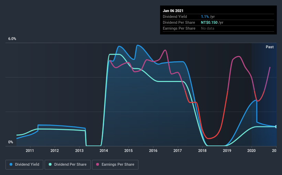Select the 2013 x-axis label
282x175 pixels.
click(x=79, y=151)
